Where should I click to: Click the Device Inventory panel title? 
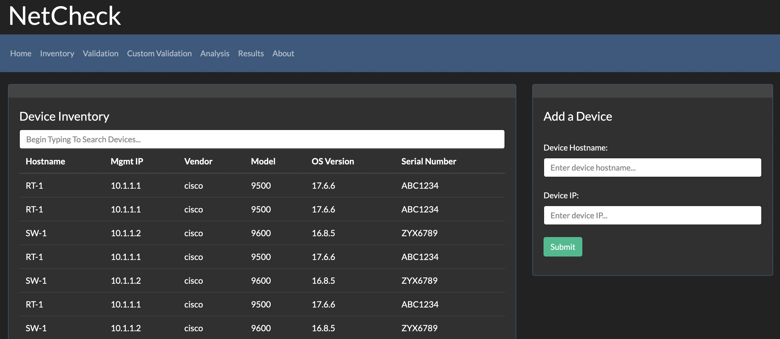64,116
